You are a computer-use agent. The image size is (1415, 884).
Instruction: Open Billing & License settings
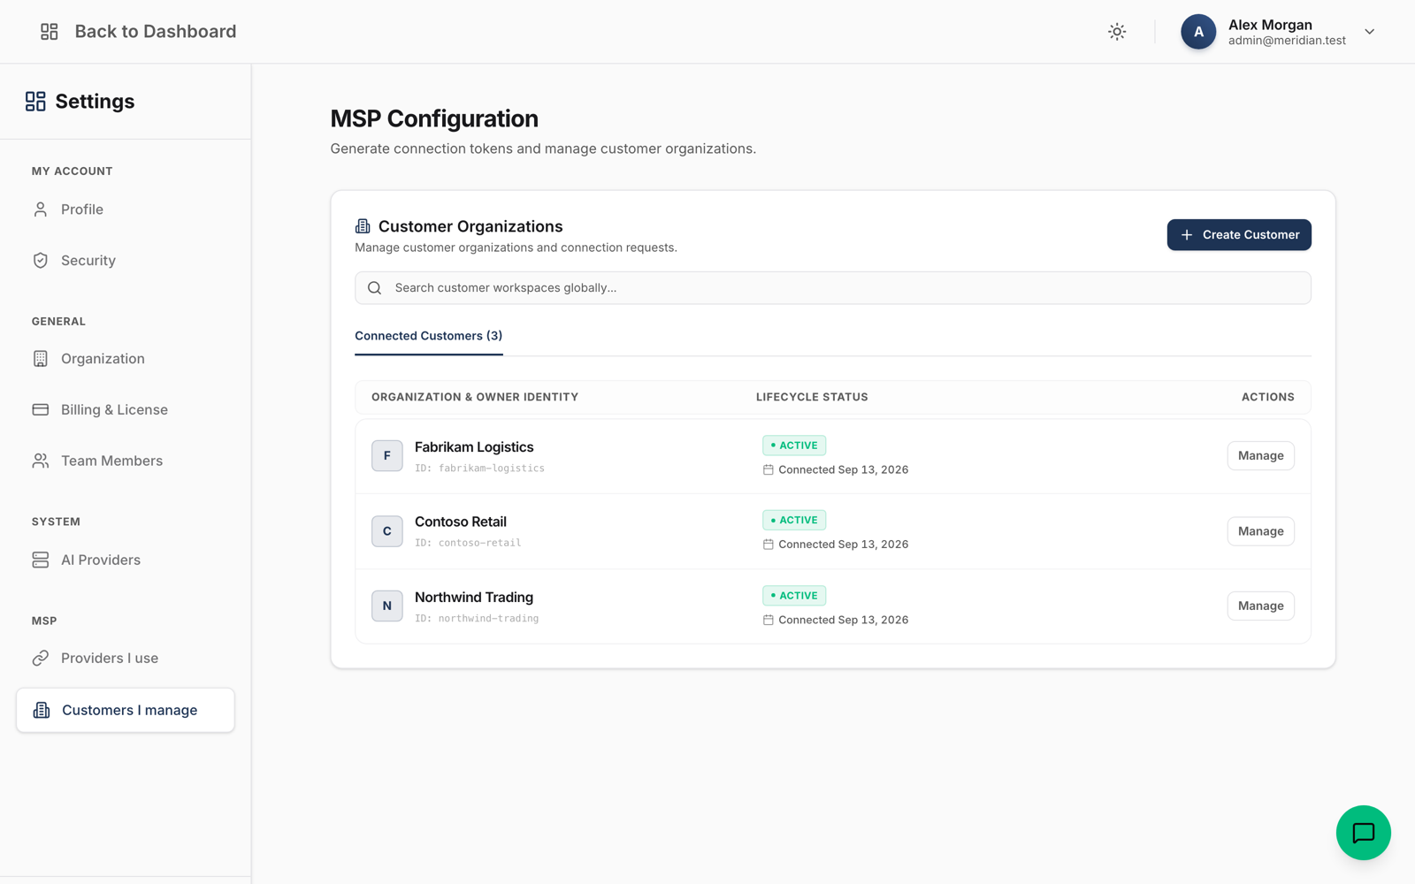coord(126,410)
